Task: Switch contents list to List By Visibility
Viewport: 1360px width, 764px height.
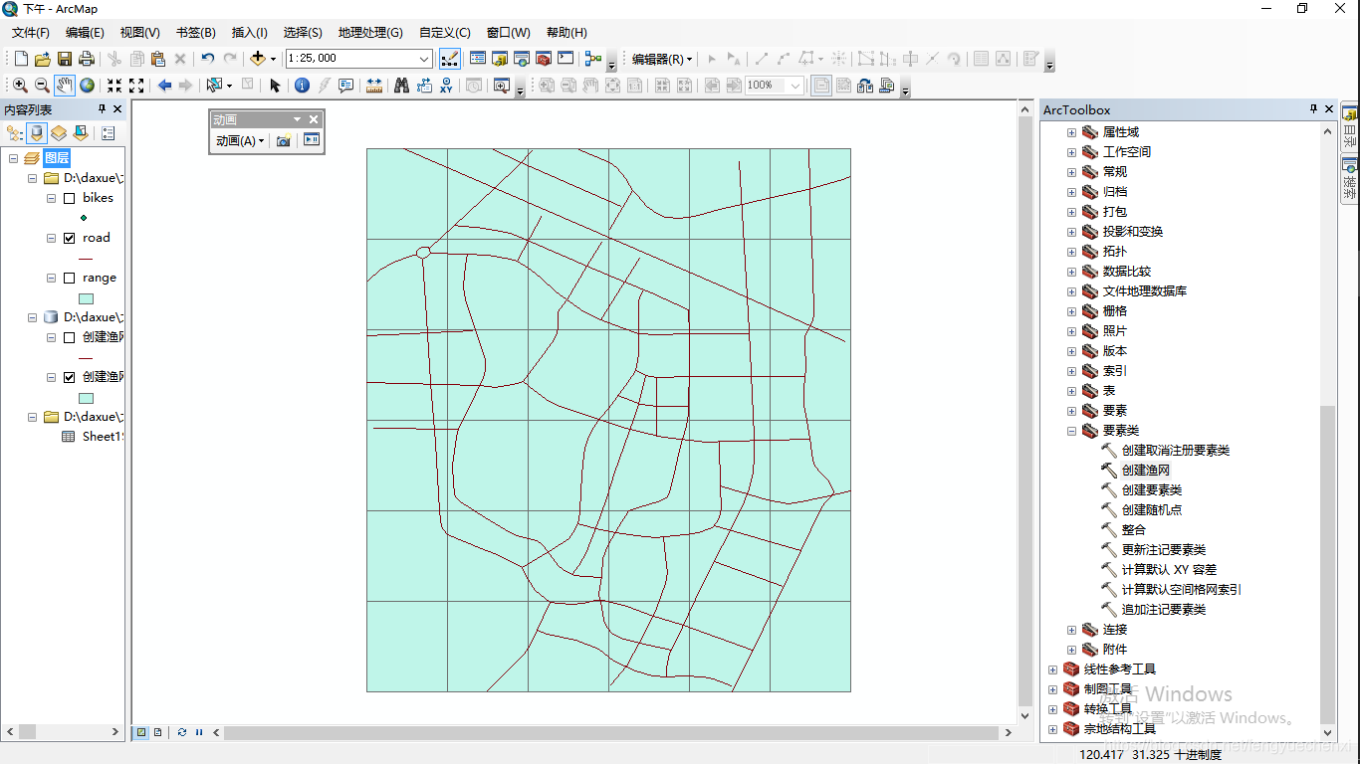Action: point(59,132)
